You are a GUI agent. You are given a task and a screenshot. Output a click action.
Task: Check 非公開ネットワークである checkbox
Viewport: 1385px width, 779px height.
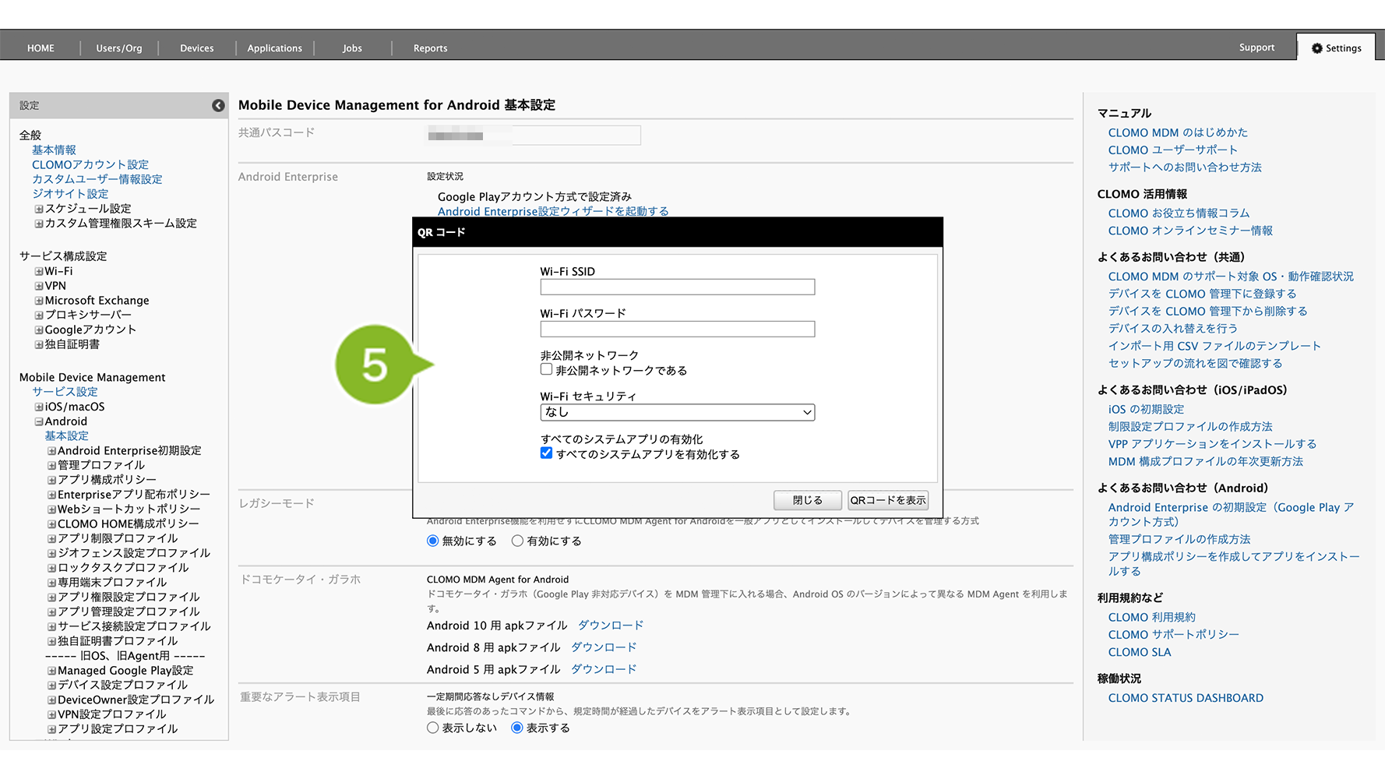pos(547,370)
